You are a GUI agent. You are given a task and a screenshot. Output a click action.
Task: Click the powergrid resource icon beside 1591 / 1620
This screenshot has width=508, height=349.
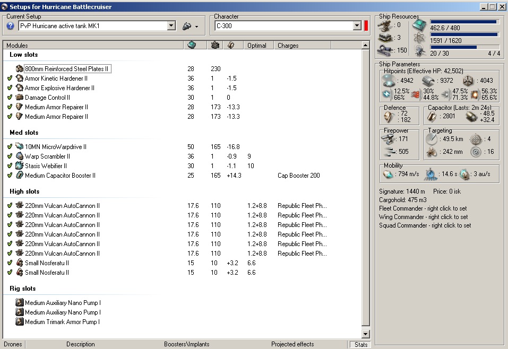419,38
